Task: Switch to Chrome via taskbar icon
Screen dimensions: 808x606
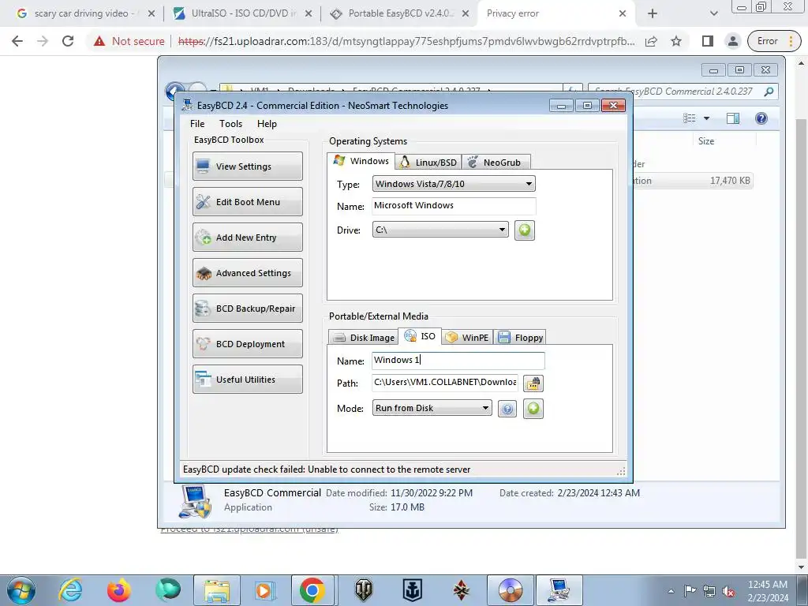Action: click(x=313, y=590)
